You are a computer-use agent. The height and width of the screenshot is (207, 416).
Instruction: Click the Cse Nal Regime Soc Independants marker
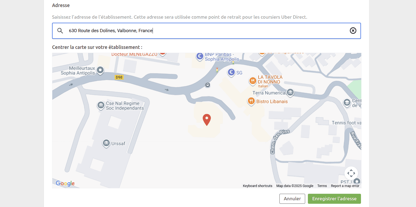[101, 105]
